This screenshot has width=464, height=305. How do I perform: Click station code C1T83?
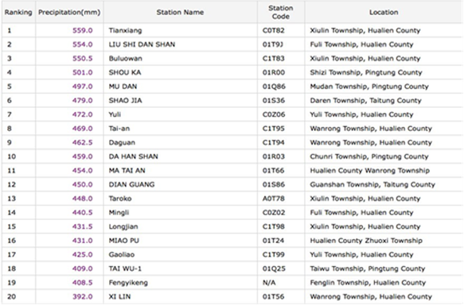274,59
